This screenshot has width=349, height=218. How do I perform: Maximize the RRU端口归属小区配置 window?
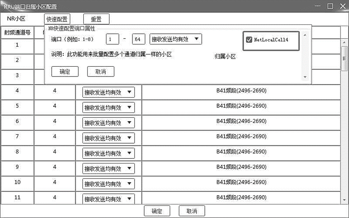(330, 6)
